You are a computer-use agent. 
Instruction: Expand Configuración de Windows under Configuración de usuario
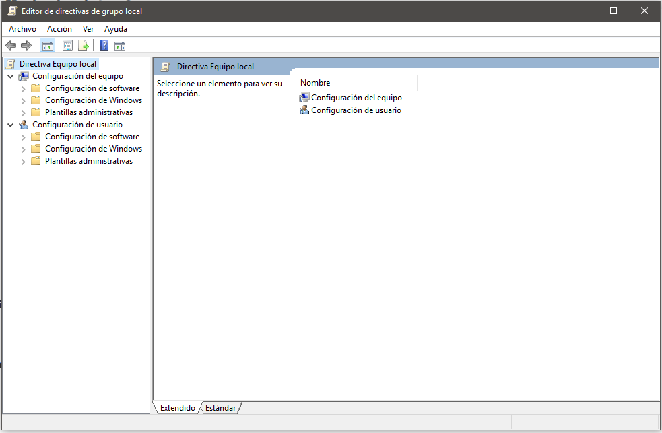[23, 149]
